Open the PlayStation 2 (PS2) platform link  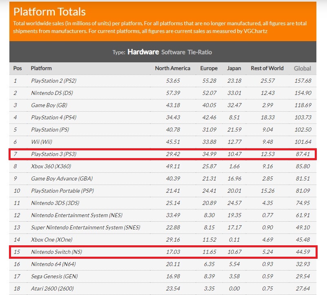[x=53, y=81]
